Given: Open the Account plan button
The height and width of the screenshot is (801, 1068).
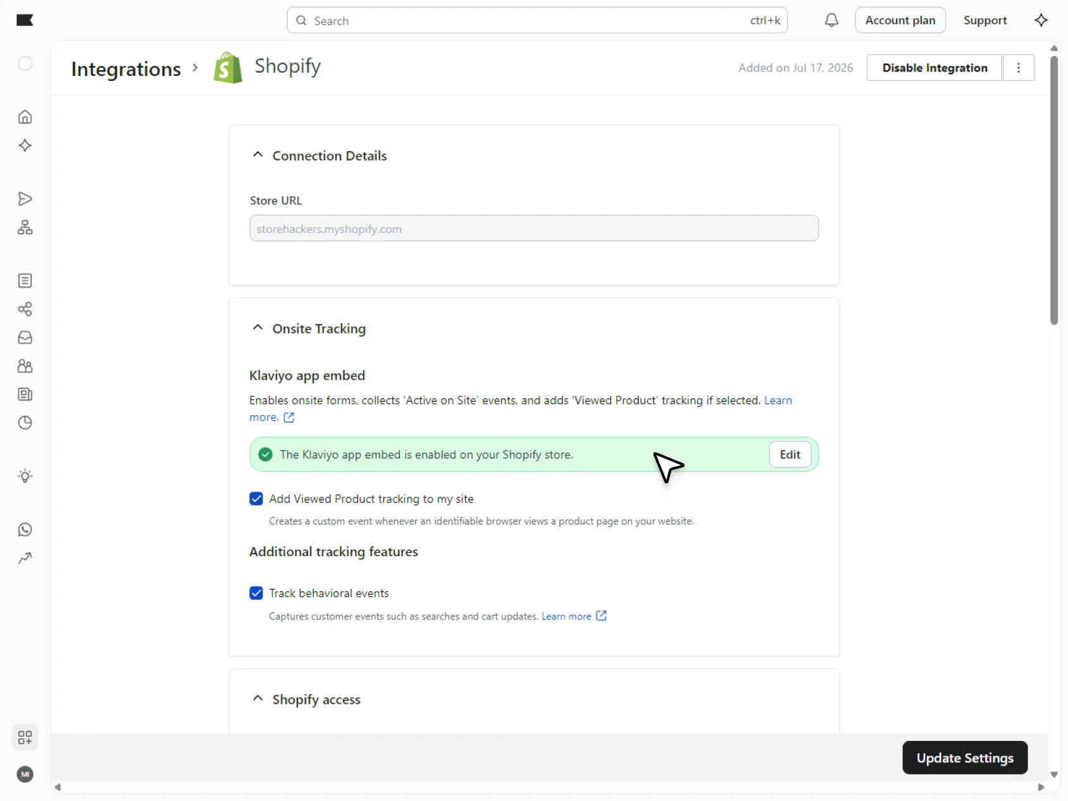Looking at the screenshot, I should (x=900, y=20).
